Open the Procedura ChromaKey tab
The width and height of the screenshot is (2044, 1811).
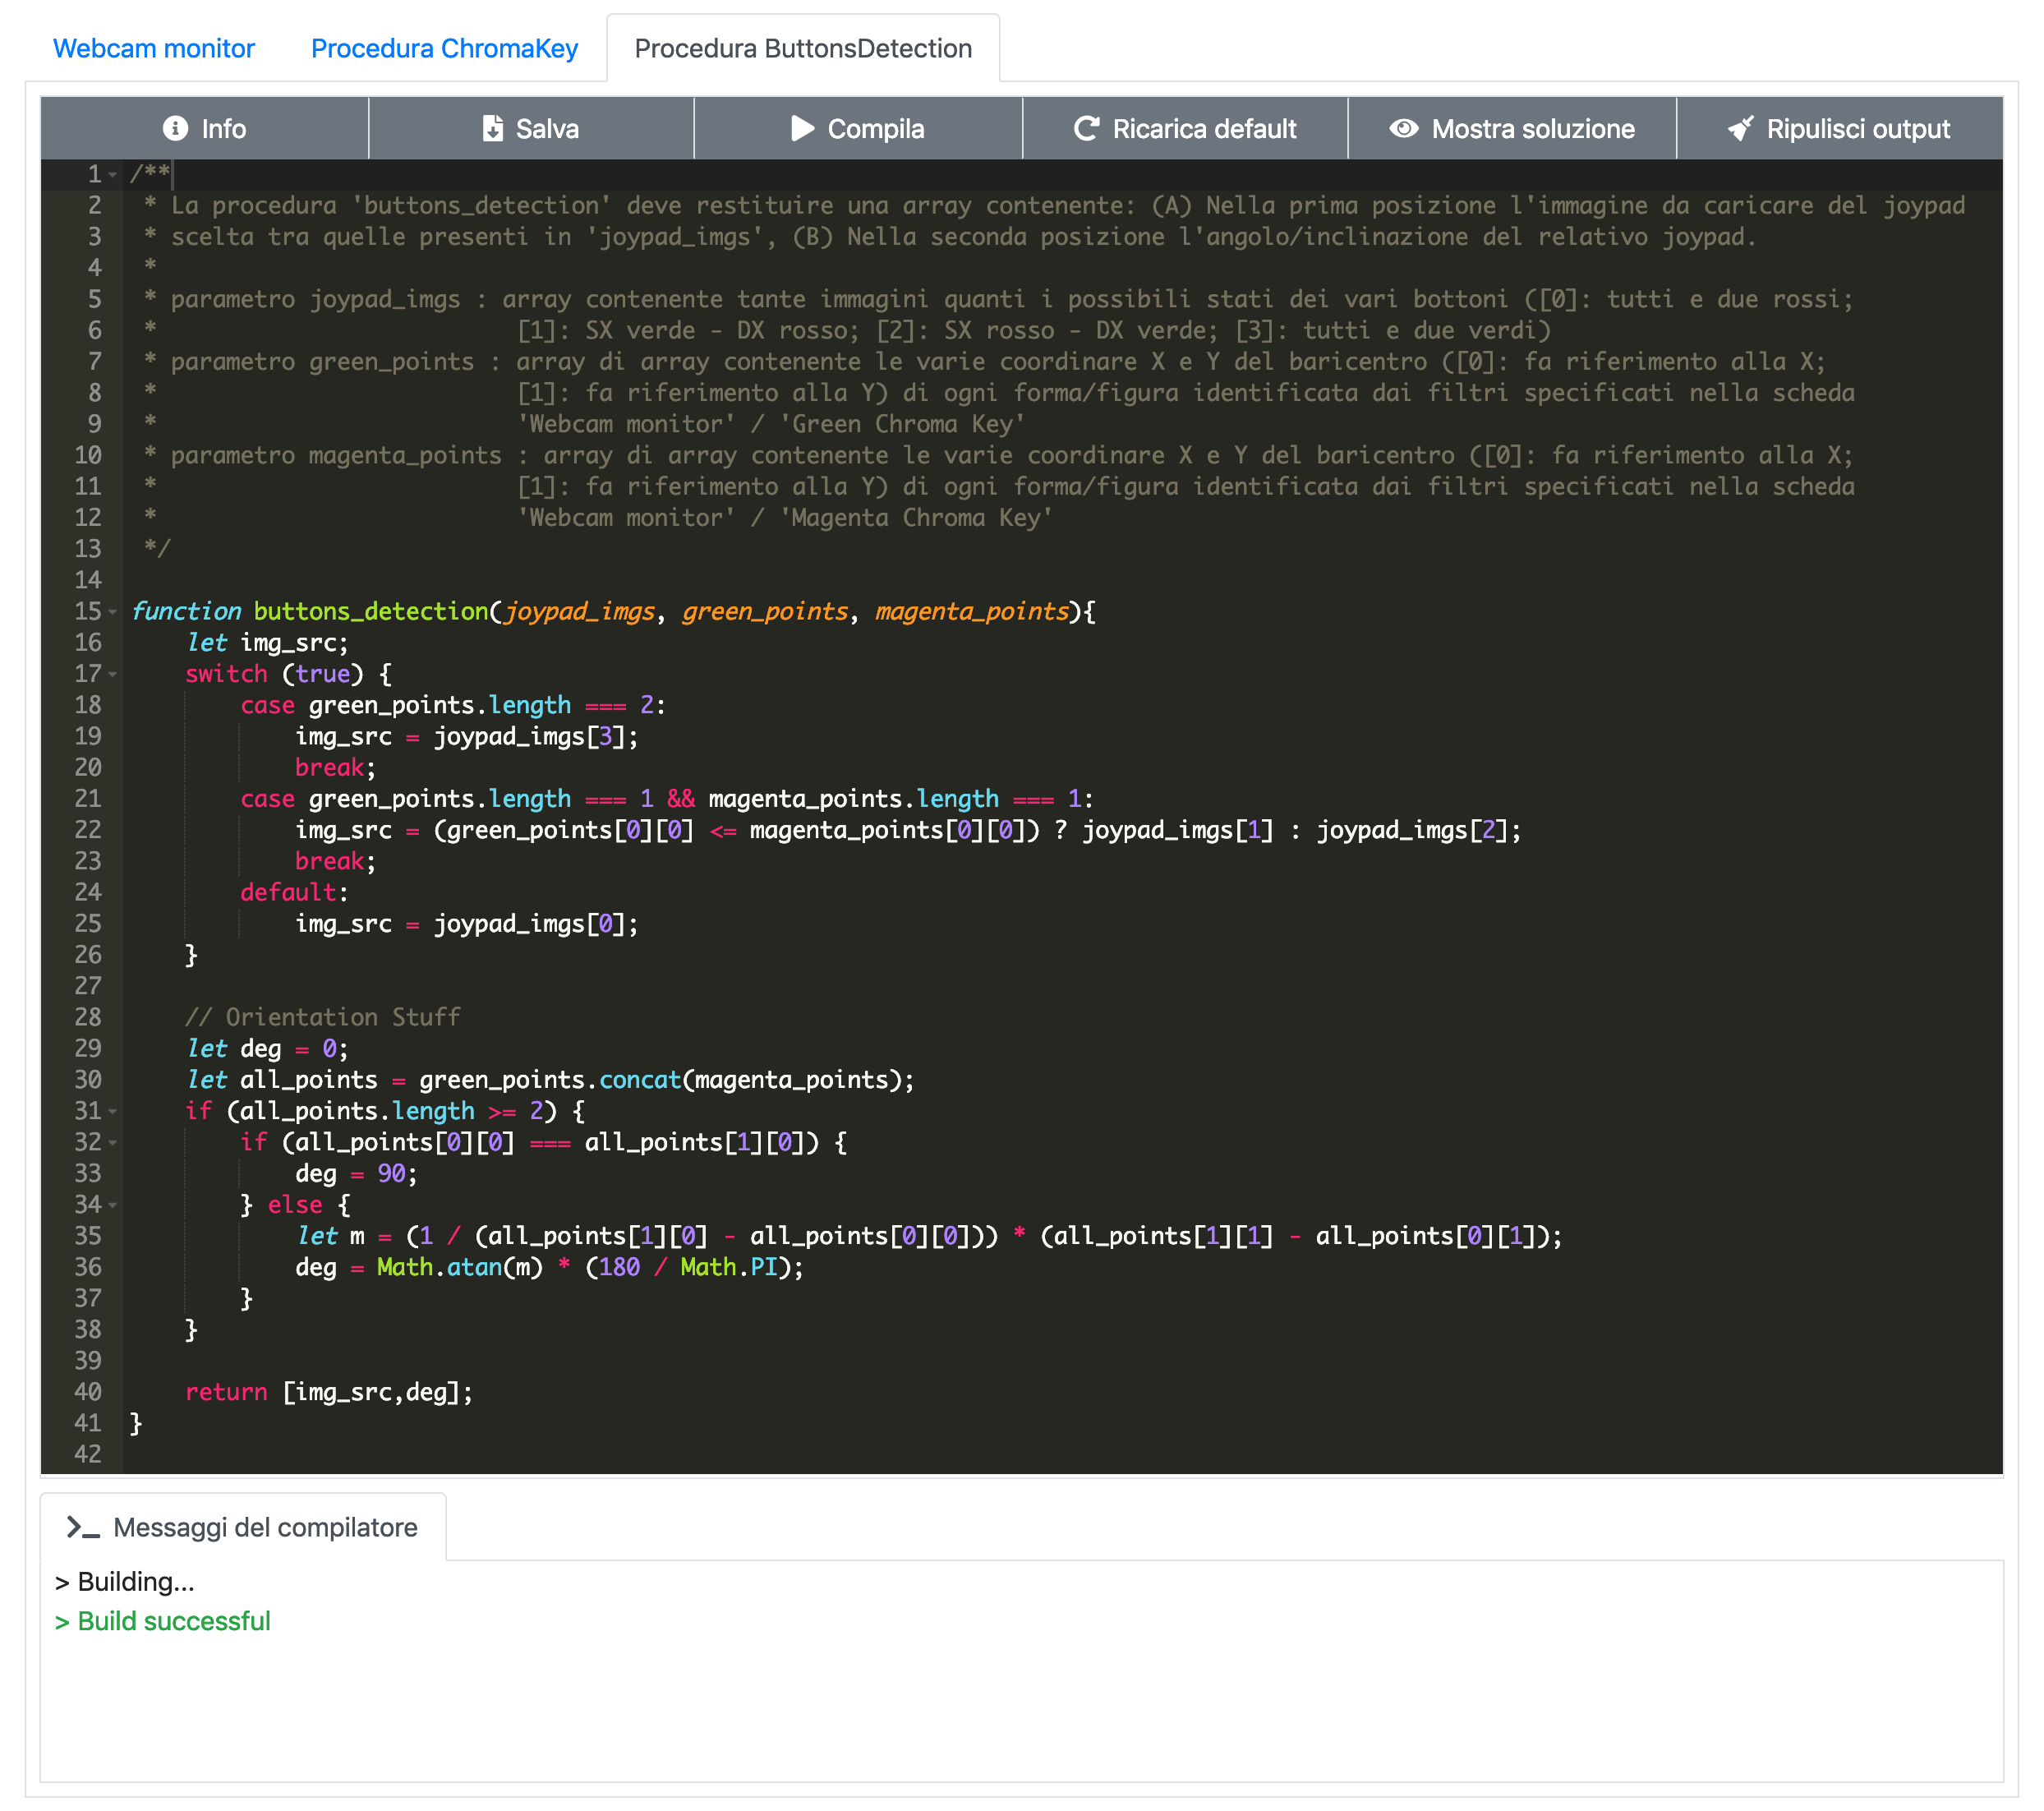(444, 48)
